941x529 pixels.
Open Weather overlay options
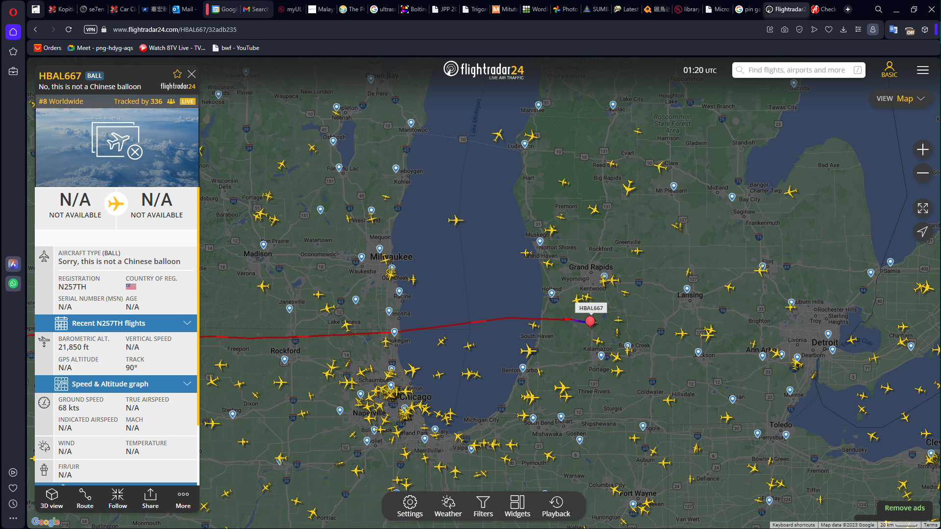(448, 506)
